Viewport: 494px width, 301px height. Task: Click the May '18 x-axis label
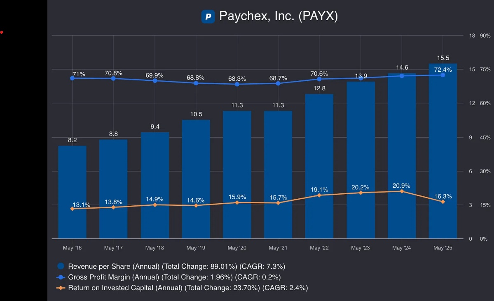(x=155, y=248)
